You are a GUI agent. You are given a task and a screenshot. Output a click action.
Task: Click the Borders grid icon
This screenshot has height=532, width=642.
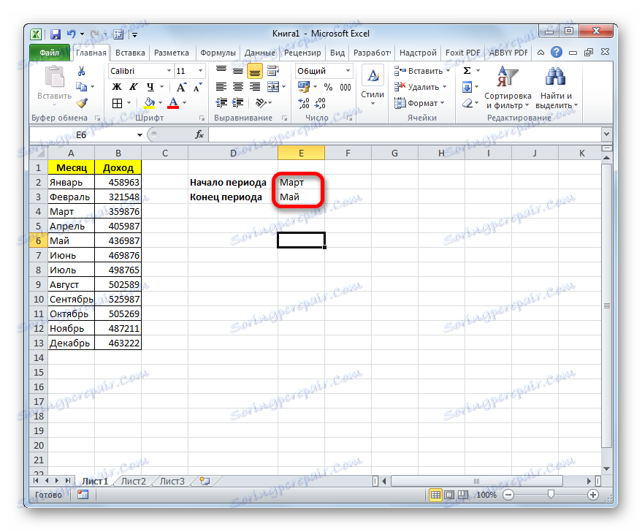117,103
